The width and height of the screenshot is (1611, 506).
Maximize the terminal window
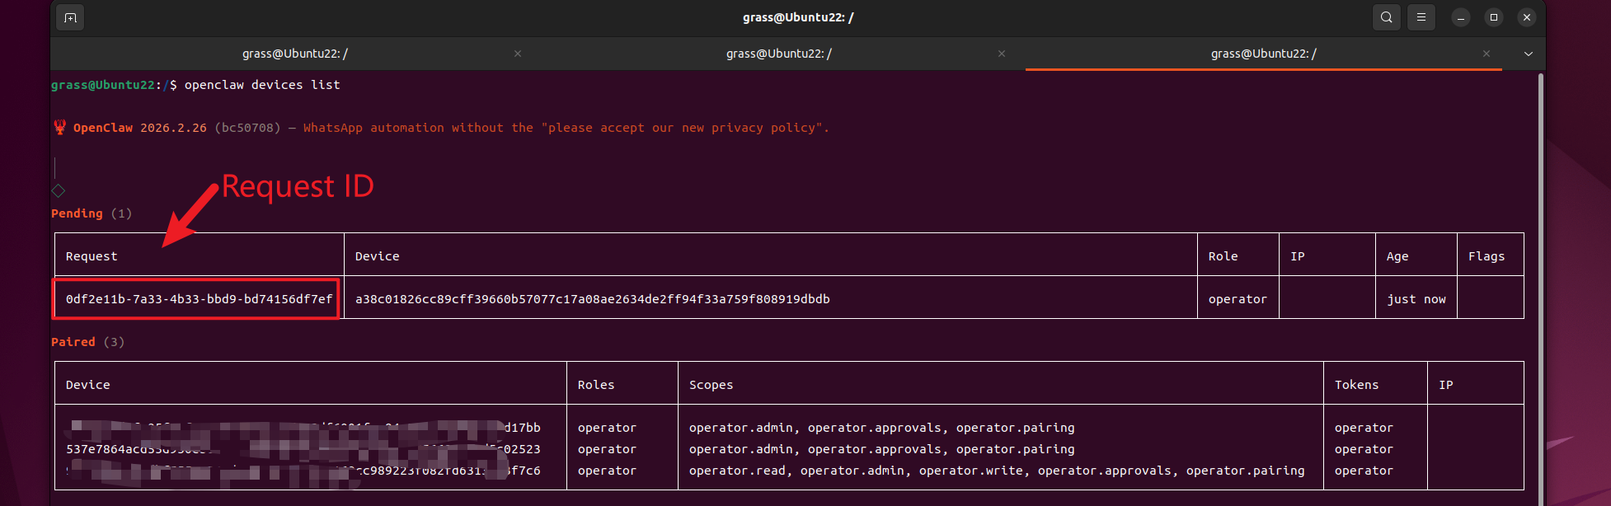pos(1494,17)
